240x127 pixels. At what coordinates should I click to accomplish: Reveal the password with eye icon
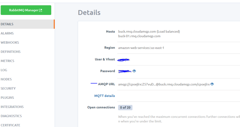(134, 71)
